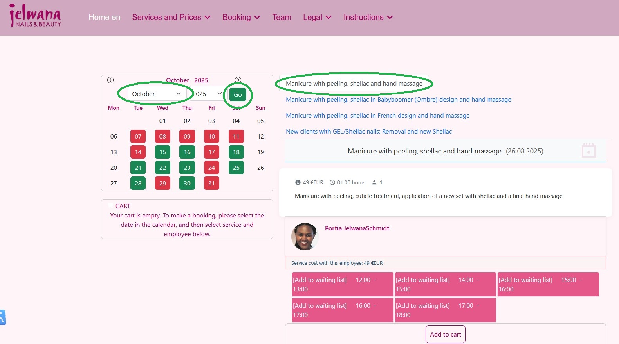Open the 2025 year dropdown
Screen dimensions: 619x344
(207, 94)
